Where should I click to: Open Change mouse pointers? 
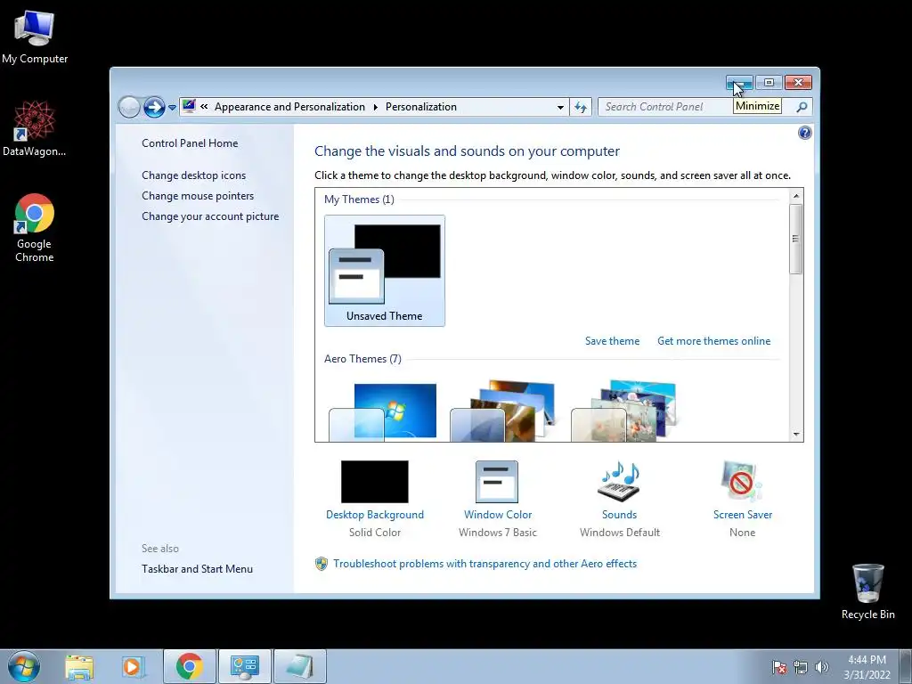coord(198,195)
